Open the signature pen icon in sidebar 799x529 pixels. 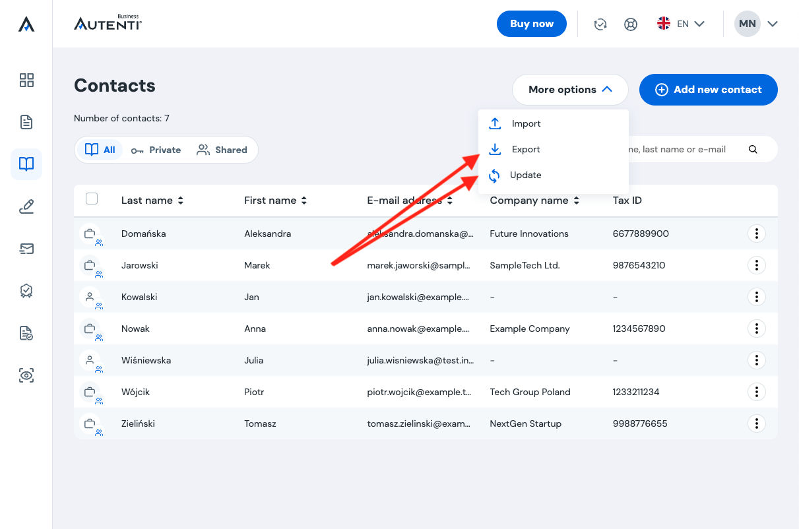click(x=26, y=207)
